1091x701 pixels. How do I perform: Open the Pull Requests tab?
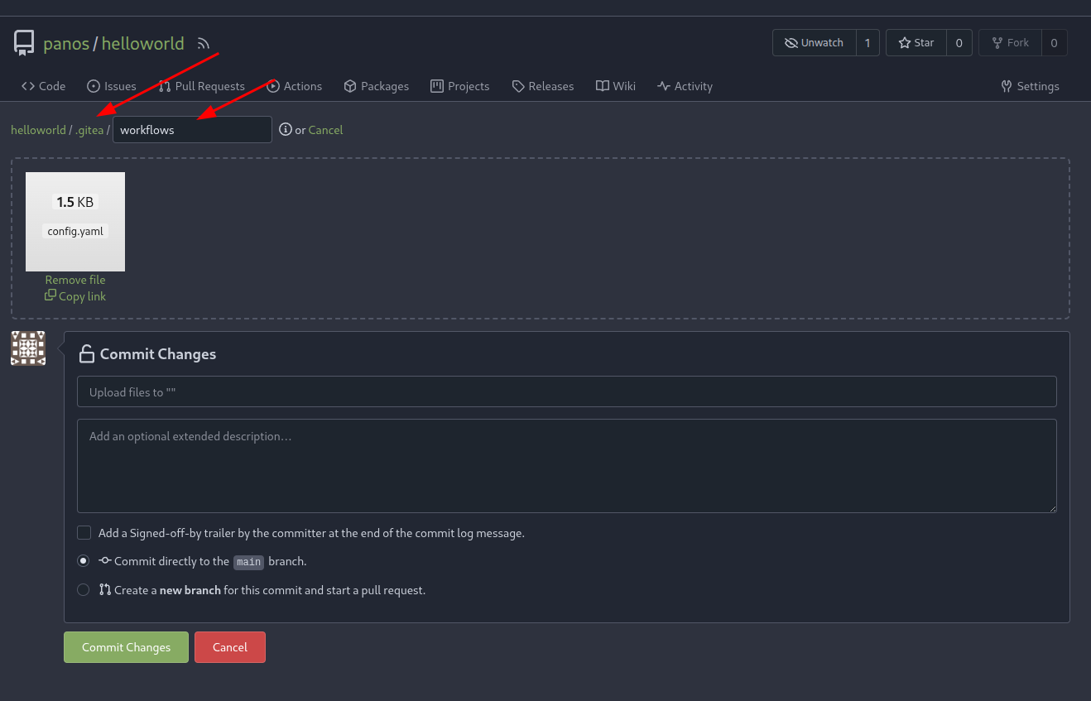(x=201, y=85)
